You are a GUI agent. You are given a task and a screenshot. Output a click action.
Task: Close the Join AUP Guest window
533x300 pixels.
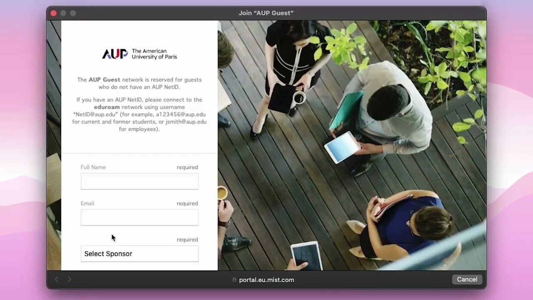coord(53,13)
